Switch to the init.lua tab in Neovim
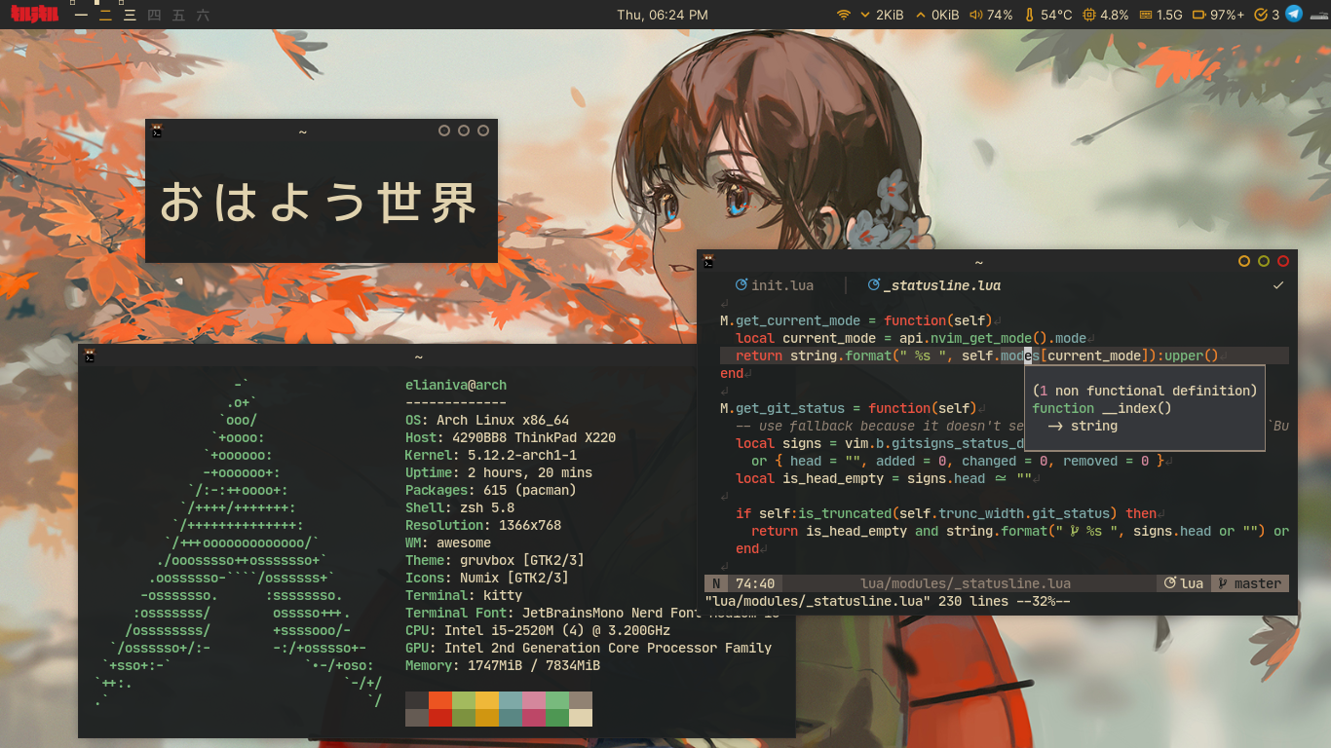 point(775,285)
